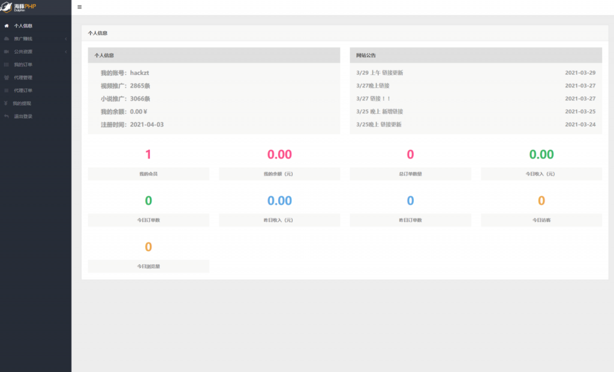614x372 pixels.
Task: Expand the 公共资源 submenu chevron
Action: [65, 52]
